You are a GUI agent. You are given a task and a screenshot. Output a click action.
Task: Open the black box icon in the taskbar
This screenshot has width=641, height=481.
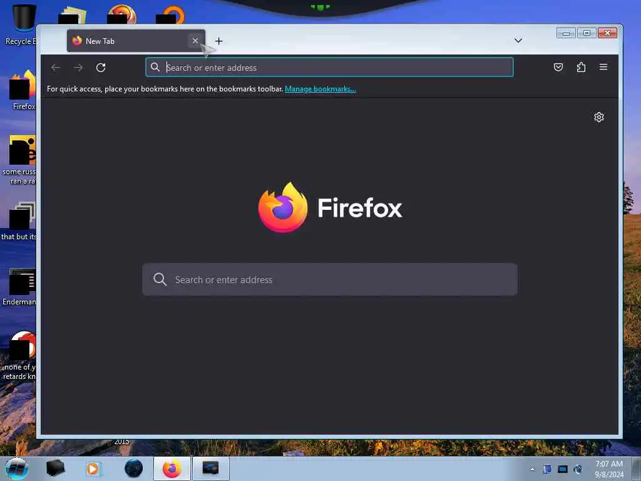[55, 468]
